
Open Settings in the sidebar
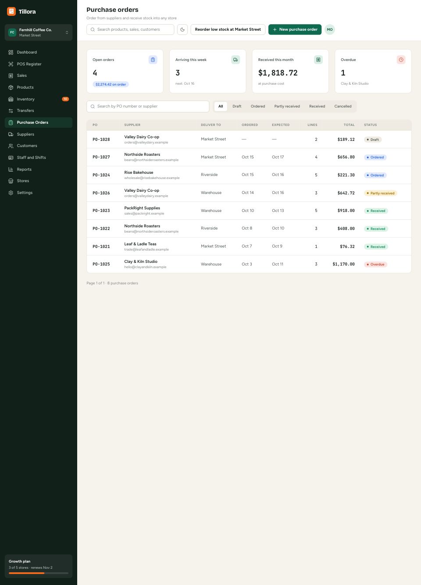[x=39, y=193]
